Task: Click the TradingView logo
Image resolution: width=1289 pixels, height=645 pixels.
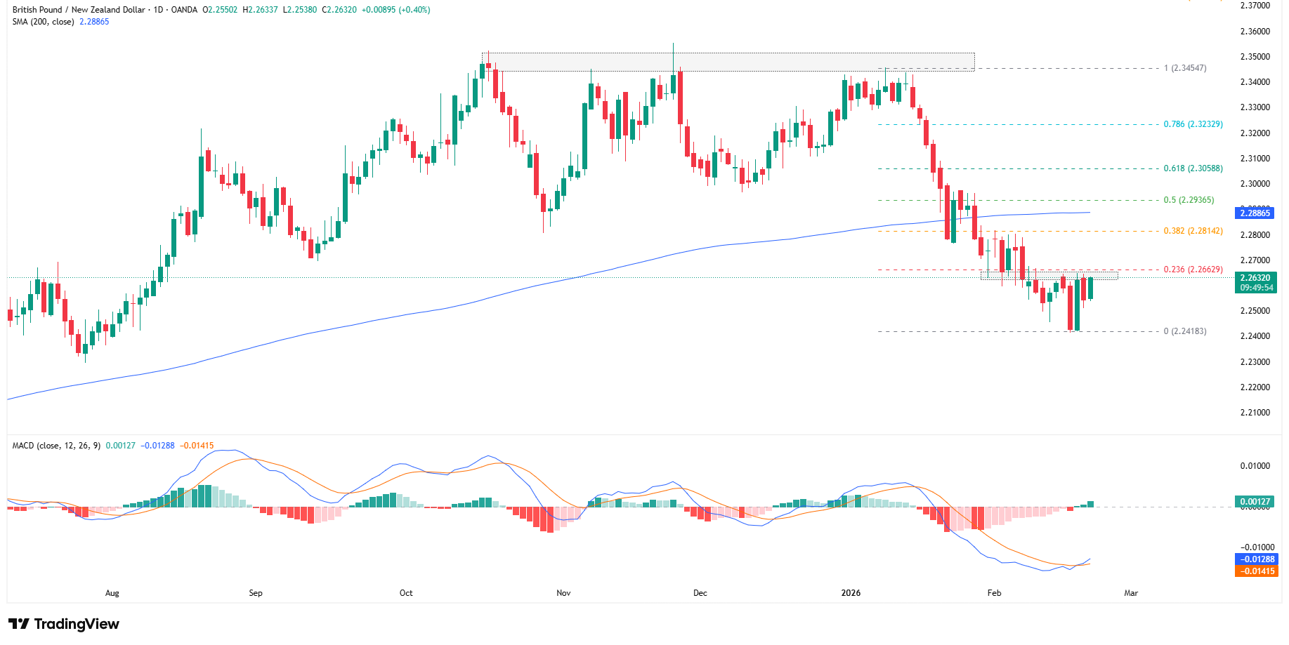Action: (64, 624)
